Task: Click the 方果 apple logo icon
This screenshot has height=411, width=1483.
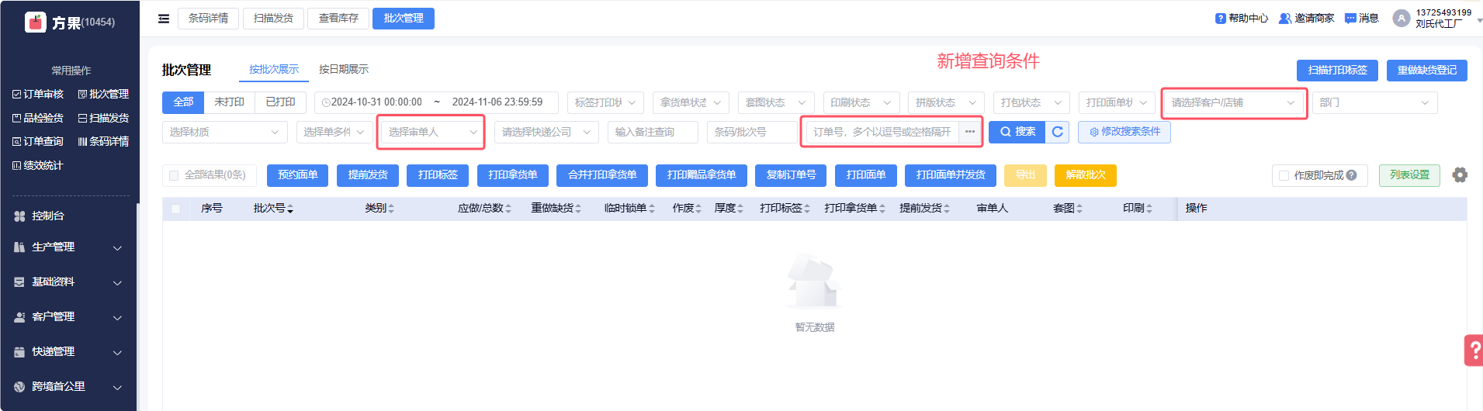Action: (36, 22)
